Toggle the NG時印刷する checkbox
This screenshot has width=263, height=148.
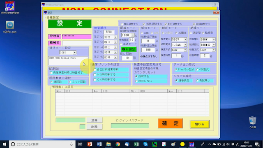[x=95, y=74]
